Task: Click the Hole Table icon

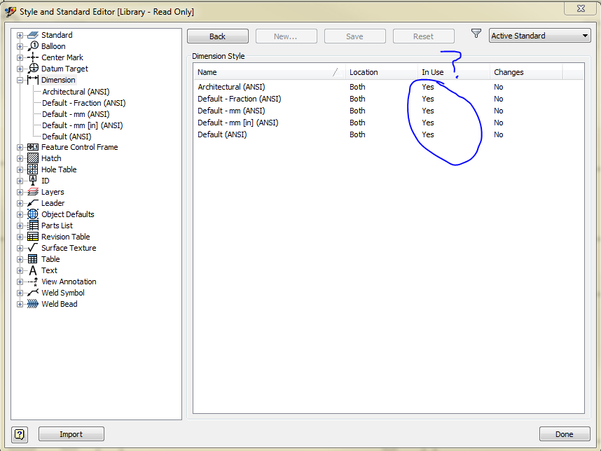Action: (x=33, y=169)
